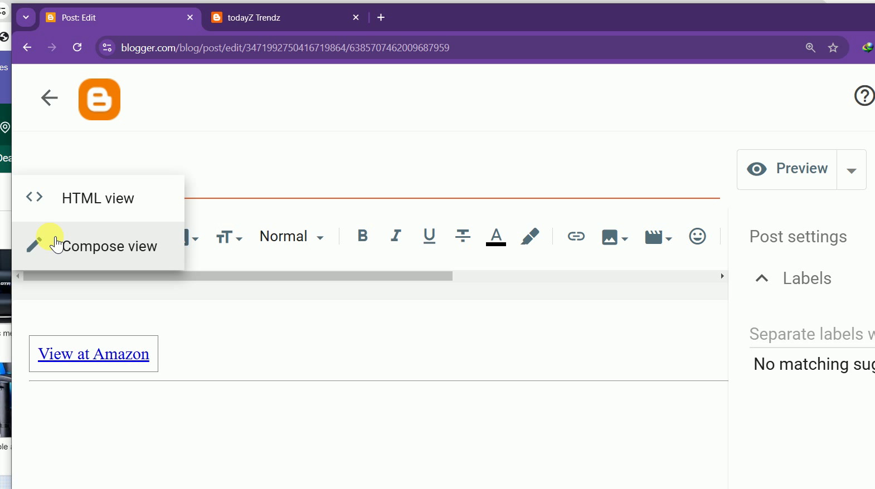Click the zoom magnifier icon in address bar

point(811,48)
